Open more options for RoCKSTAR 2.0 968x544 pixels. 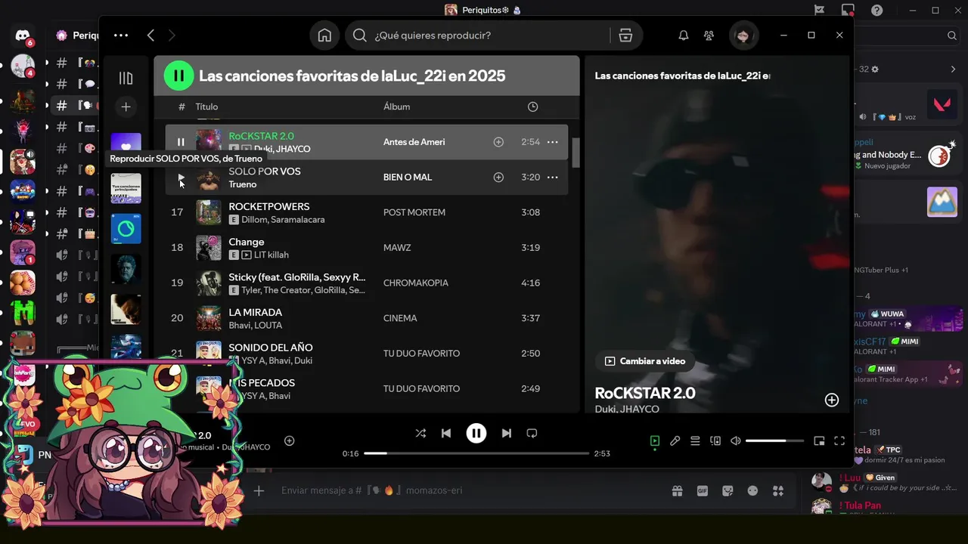click(x=553, y=142)
